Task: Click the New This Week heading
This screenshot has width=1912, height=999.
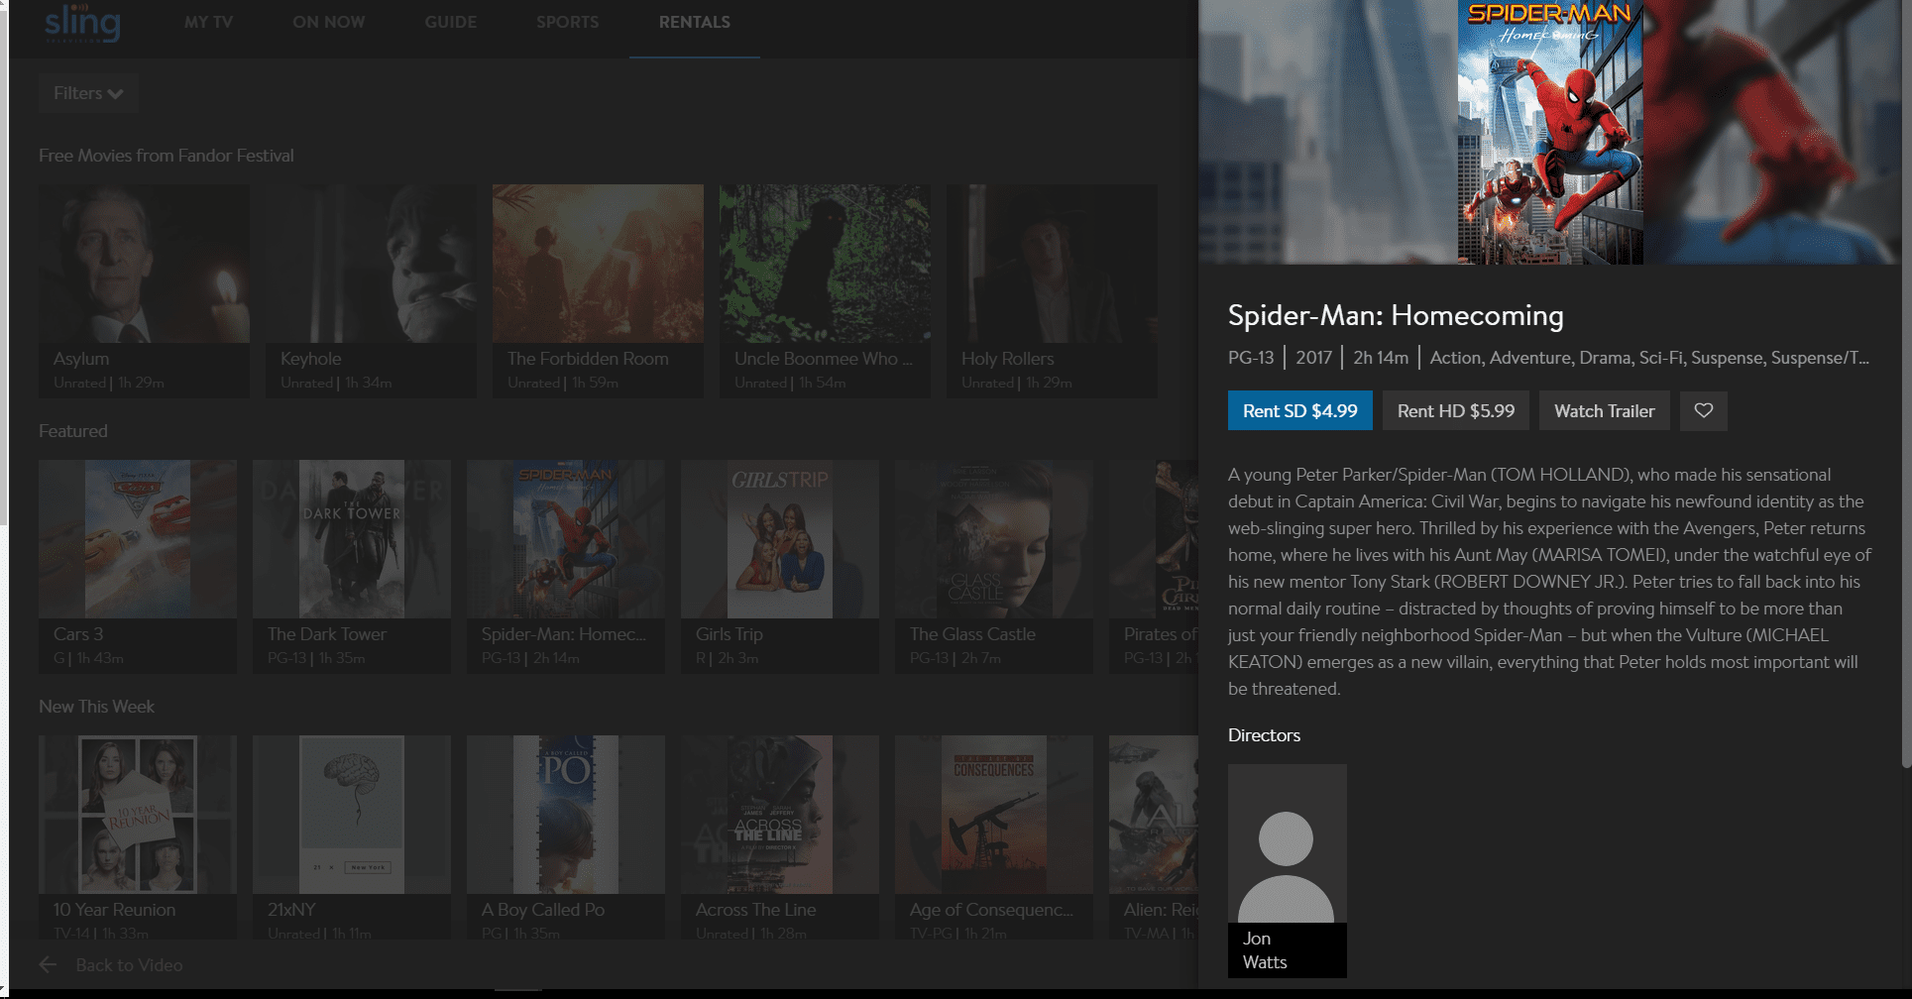Action: [96, 707]
